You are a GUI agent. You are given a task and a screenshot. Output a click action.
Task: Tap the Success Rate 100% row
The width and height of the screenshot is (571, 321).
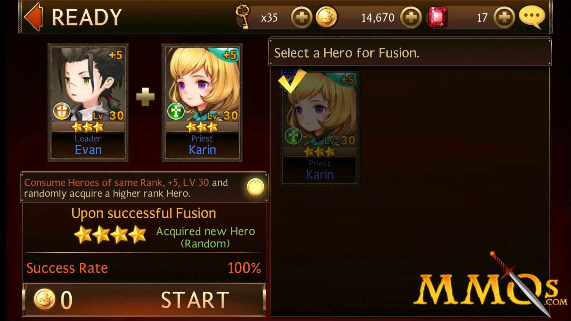click(144, 268)
